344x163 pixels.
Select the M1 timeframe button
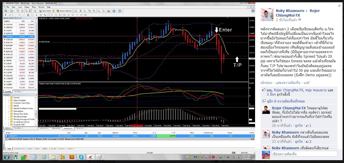click(52, 15)
